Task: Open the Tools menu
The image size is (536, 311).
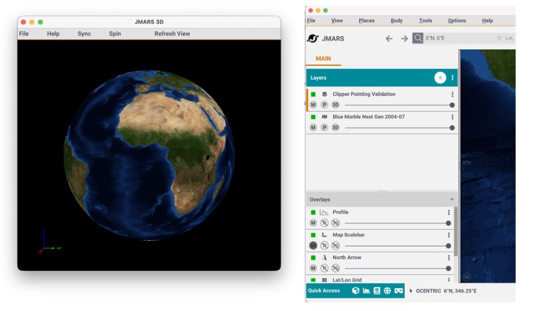Action: coord(425,20)
